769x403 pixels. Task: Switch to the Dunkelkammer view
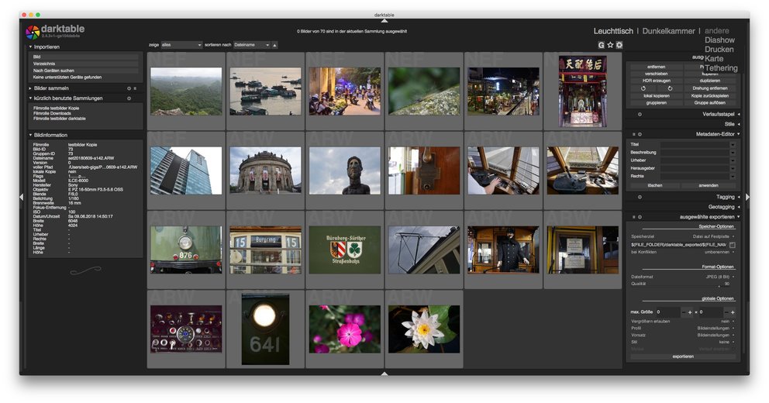[x=668, y=31]
